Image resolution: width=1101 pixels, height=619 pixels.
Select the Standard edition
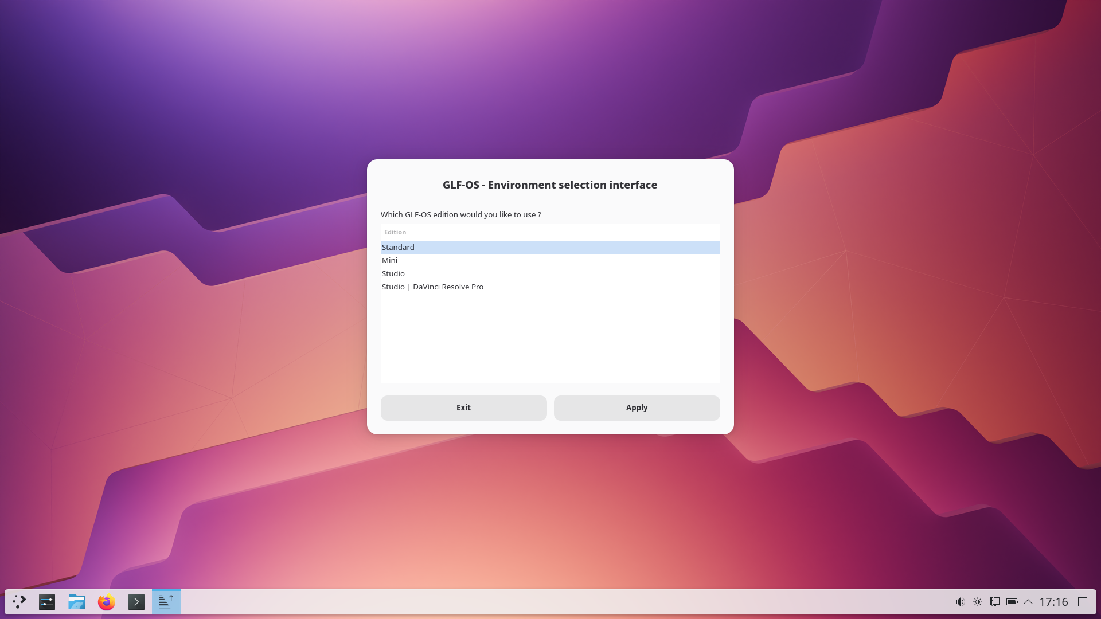(550, 247)
